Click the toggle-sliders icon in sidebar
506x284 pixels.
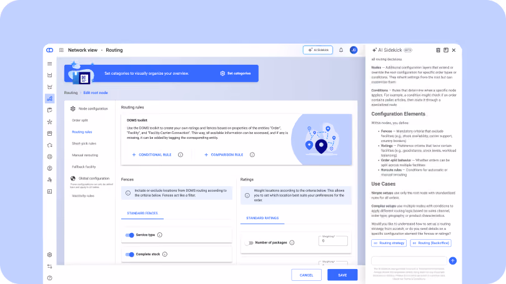[50, 267]
